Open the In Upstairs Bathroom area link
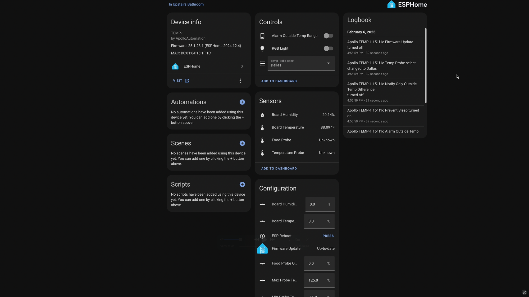 [x=186, y=4]
